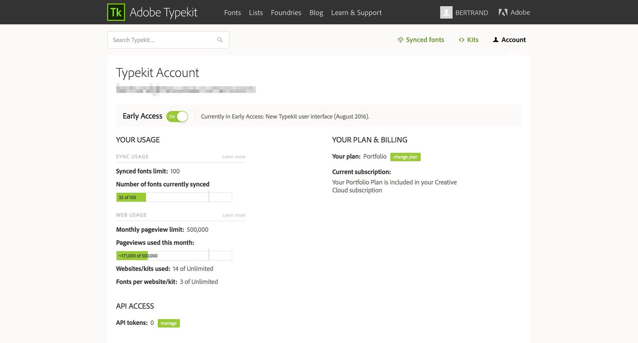The width and height of the screenshot is (638, 343).
Task: Click the Typekit Account heading
Action: click(157, 72)
